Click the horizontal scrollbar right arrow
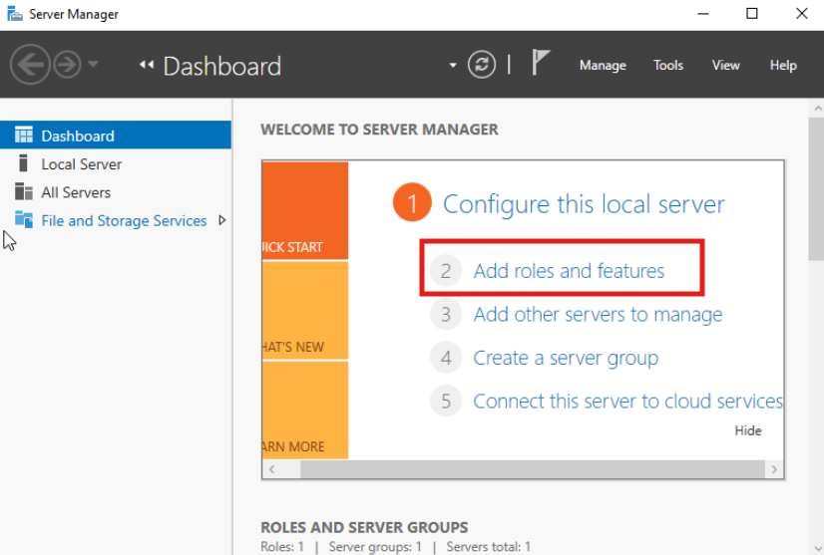The image size is (824, 555). [x=774, y=469]
